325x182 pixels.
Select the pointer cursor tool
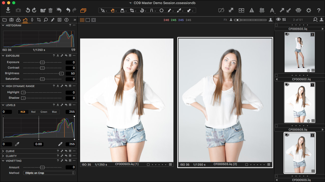click(103, 10)
